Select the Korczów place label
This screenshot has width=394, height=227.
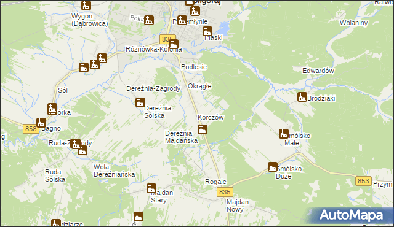tap(211, 117)
